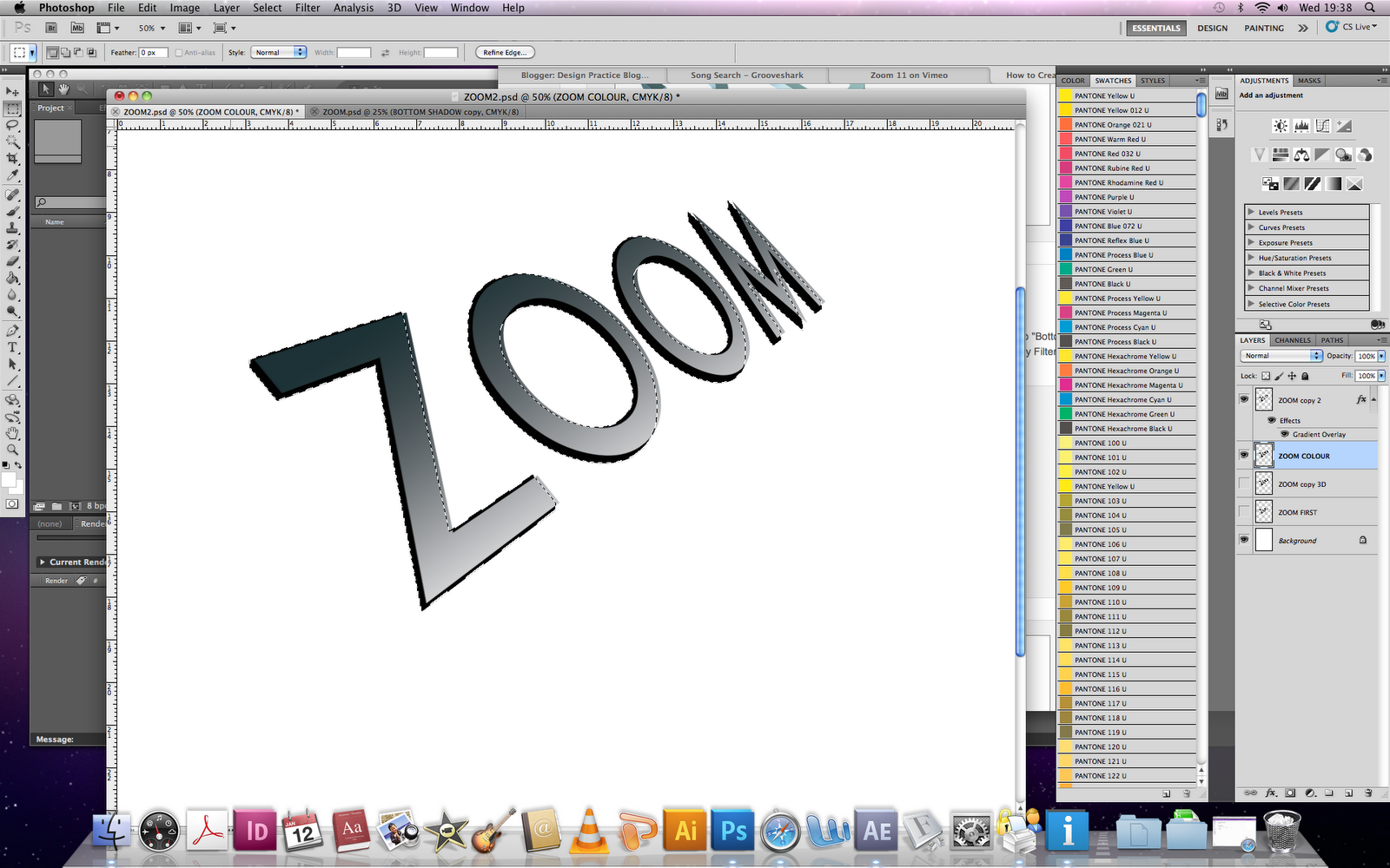Select the Horizontal Type tool
Viewport: 1390px width, 868px height.
pos(13,347)
